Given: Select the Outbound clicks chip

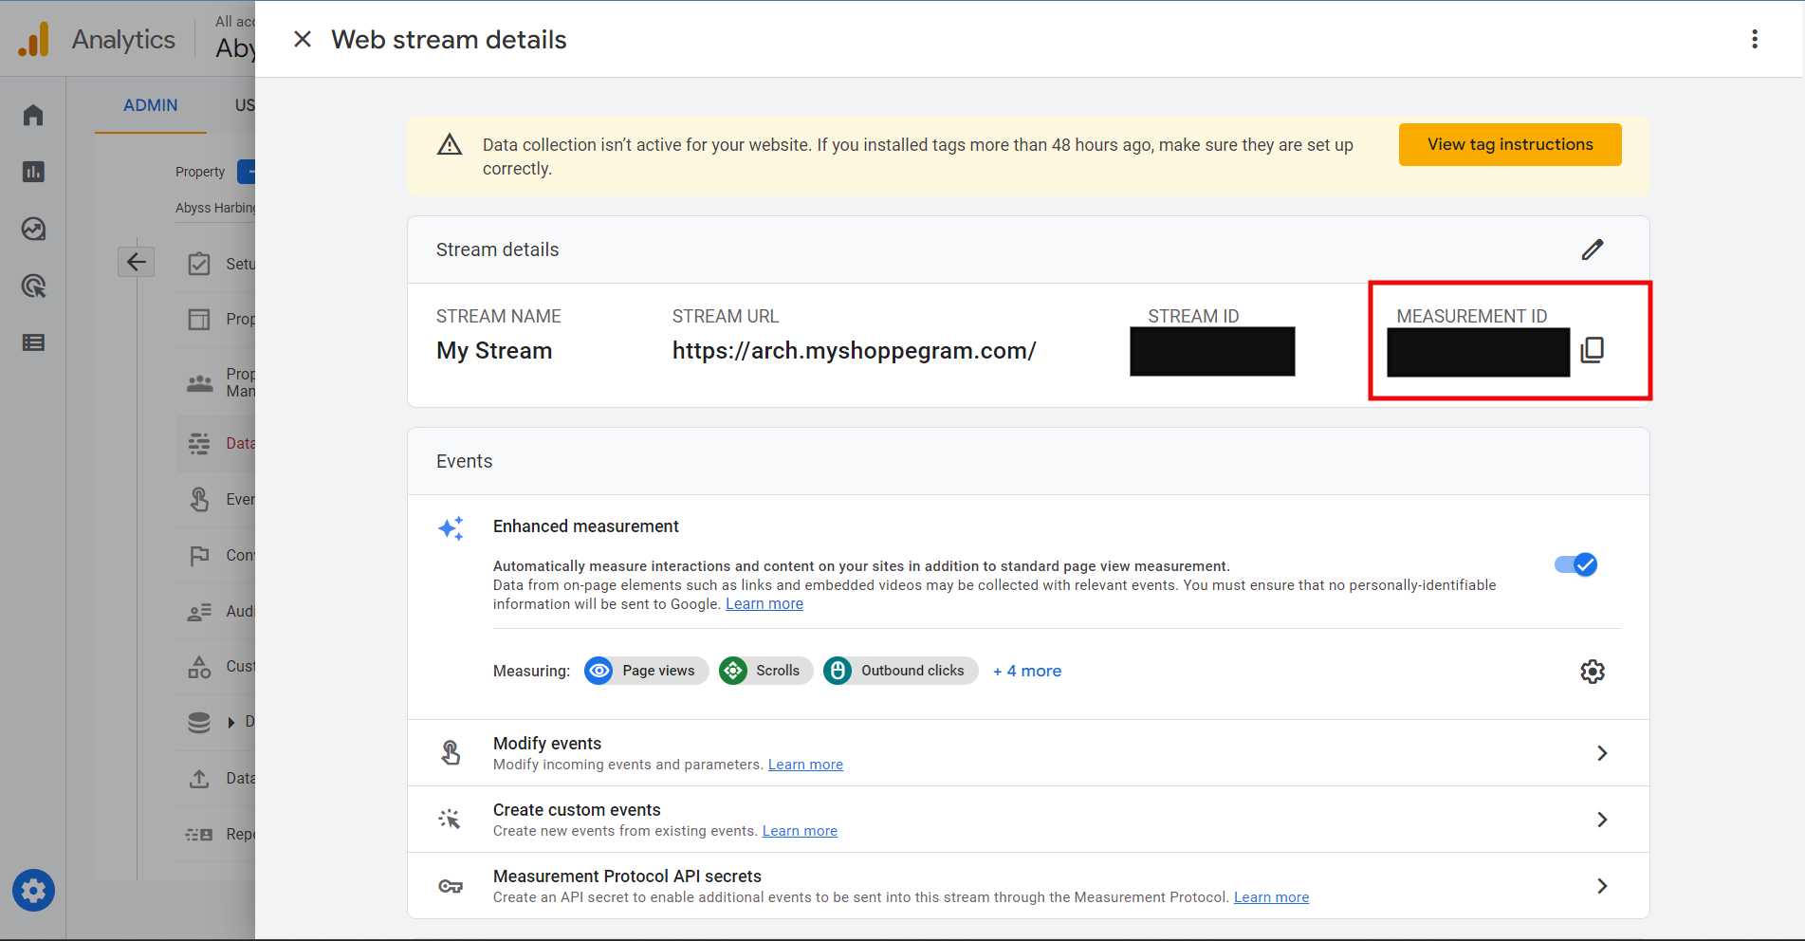Looking at the screenshot, I should click(x=900, y=671).
